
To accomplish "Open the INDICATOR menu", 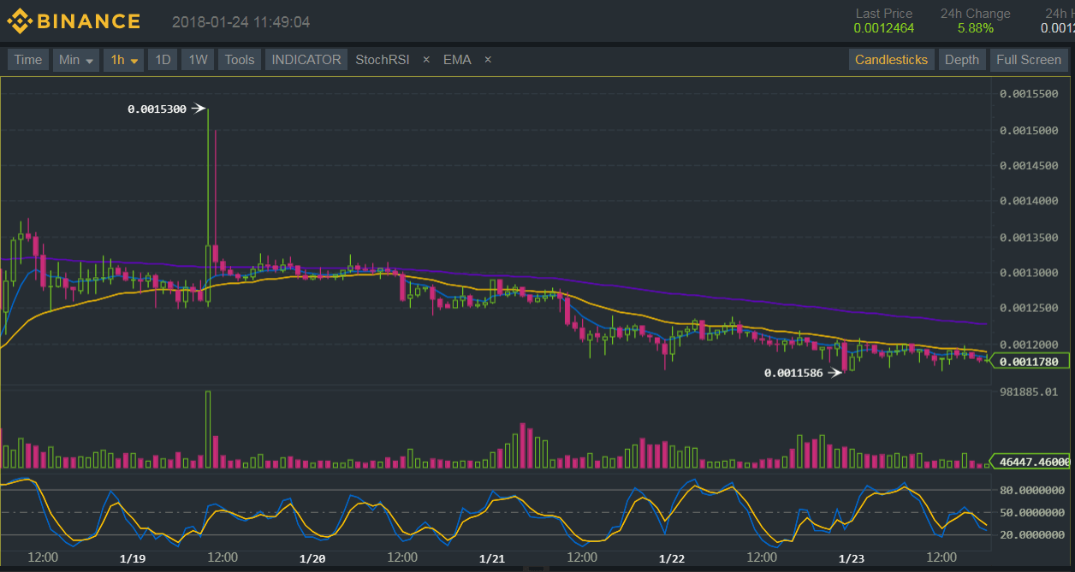I will click(306, 60).
